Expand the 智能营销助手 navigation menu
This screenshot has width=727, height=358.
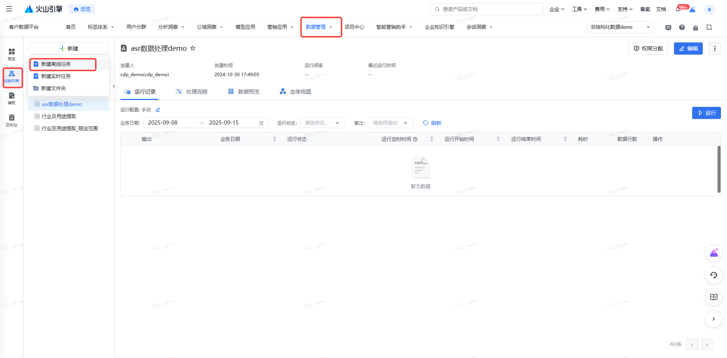pos(394,27)
